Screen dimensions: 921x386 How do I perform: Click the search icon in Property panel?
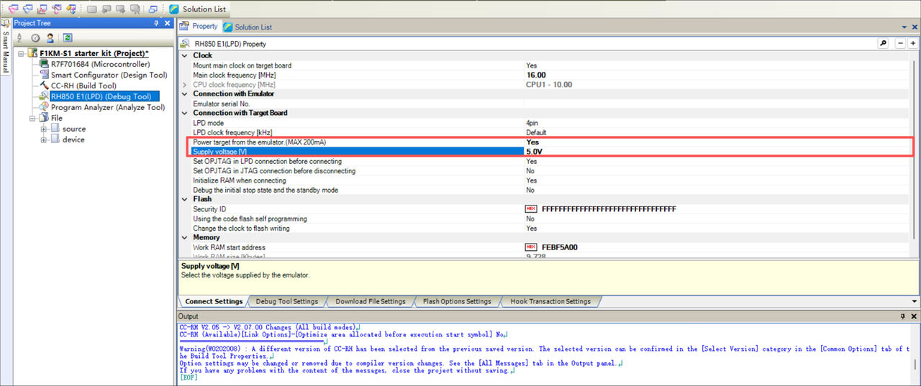[883, 43]
